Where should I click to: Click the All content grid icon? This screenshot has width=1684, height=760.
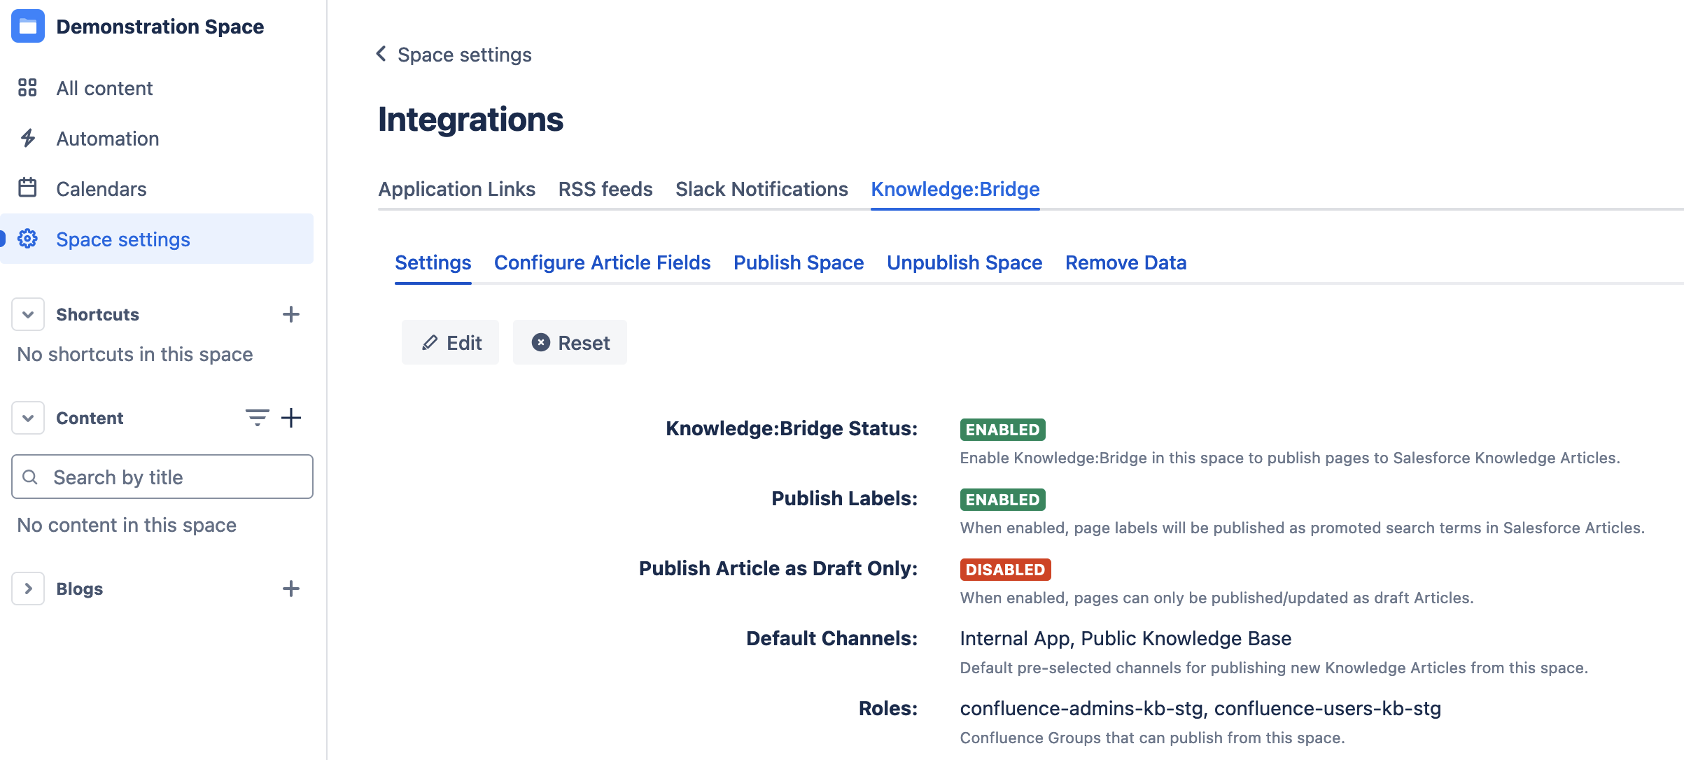pos(27,87)
